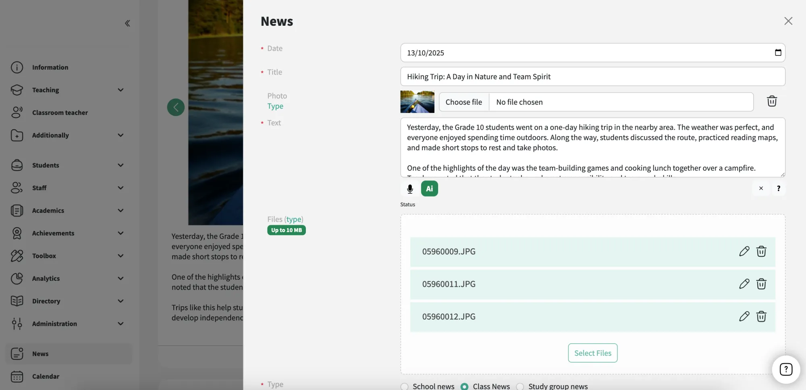Open the question mark help next to text tools
Image resolution: width=806 pixels, height=390 pixels.
(x=779, y=188)
